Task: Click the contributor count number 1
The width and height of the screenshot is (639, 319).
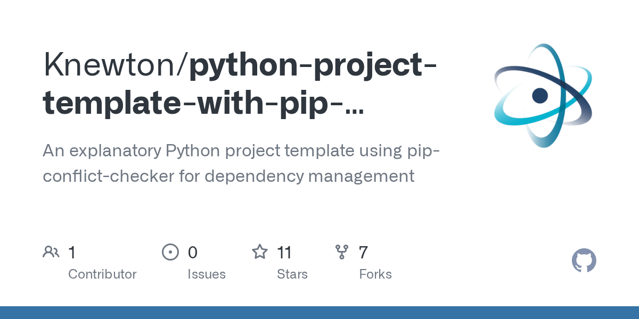Action: click(72, 252)
